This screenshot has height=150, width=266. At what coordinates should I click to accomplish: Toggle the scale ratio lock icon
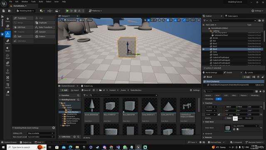tap(219, 115)
